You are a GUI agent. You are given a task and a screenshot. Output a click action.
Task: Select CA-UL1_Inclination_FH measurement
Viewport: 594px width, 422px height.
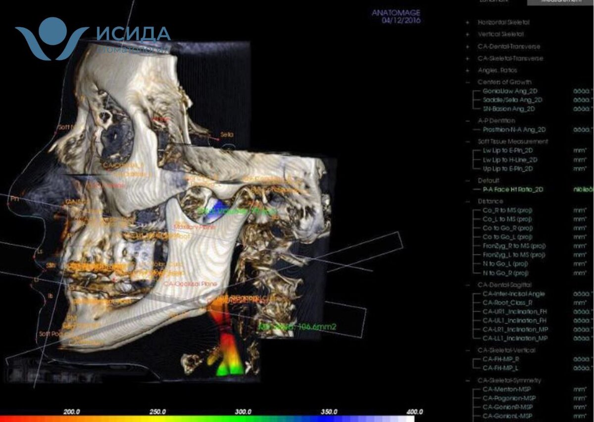click(515, 321)
